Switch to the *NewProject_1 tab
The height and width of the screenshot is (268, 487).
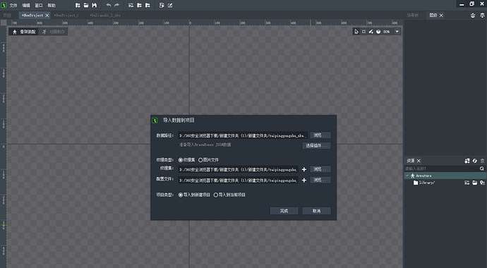[x=66, y=16]
